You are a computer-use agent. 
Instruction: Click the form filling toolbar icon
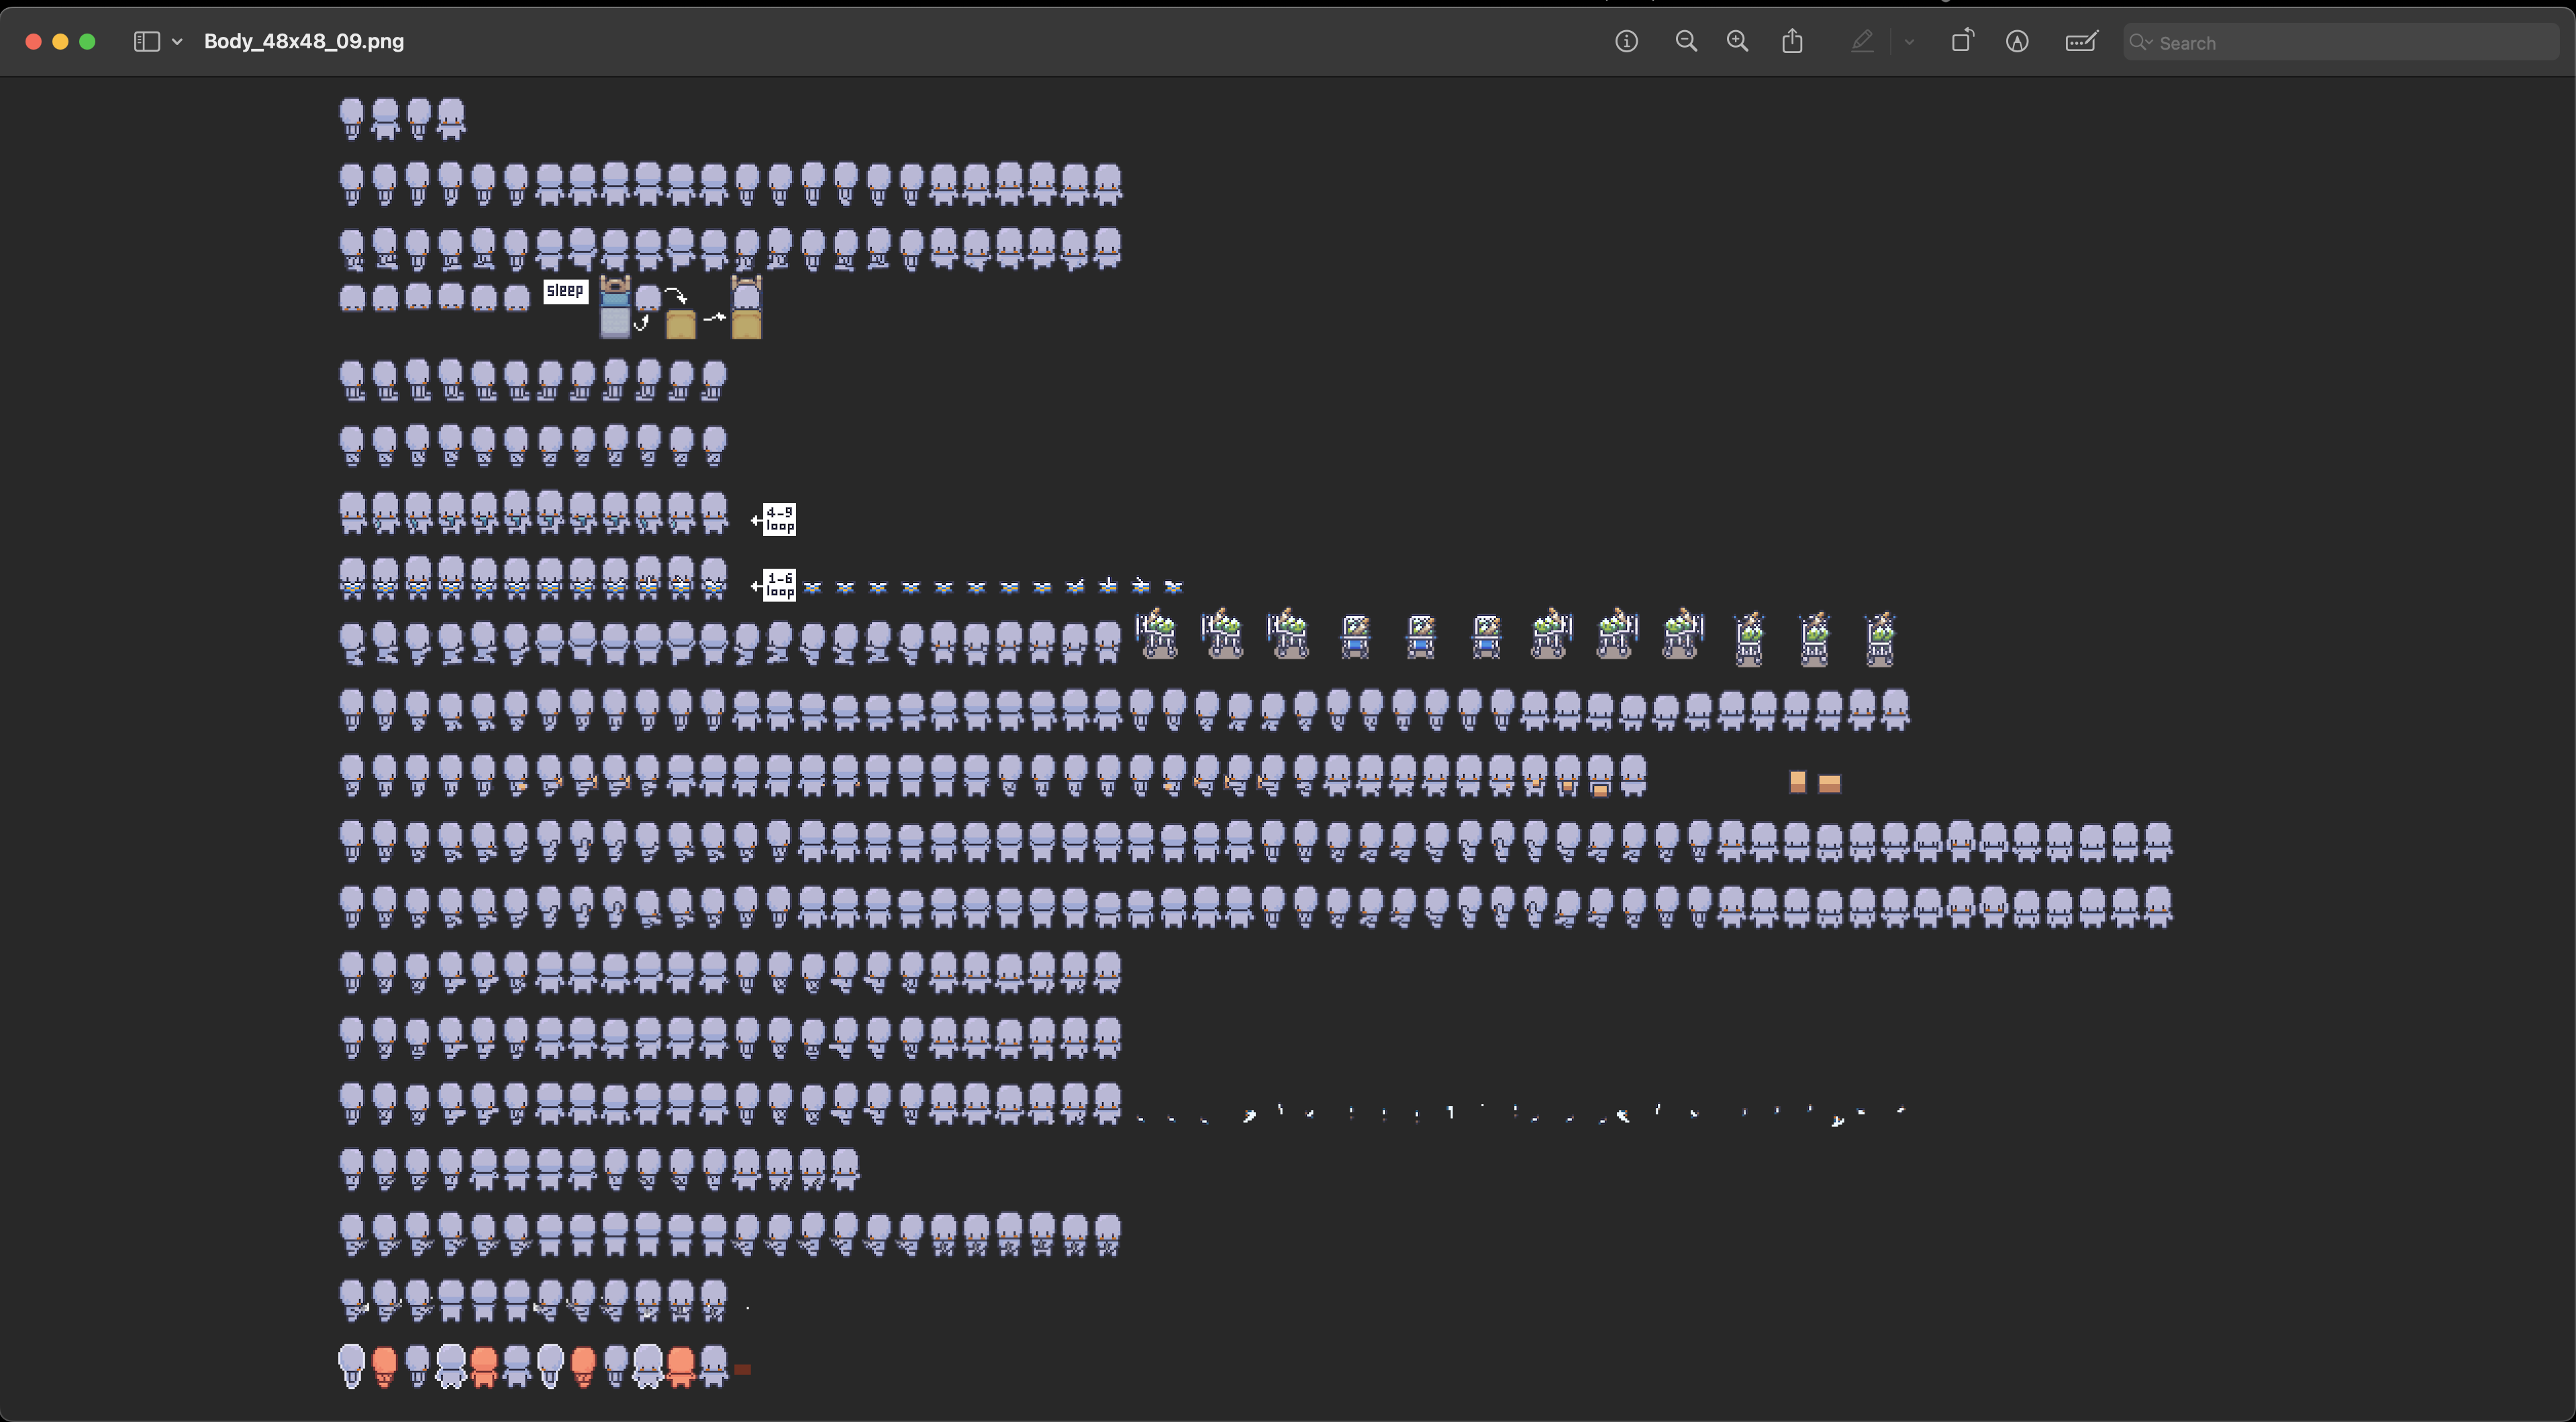pyautogui.click(x=2081, y=41)
